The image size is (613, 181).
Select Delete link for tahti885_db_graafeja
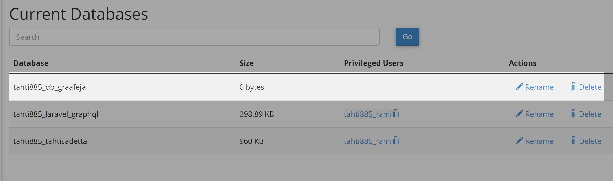click(590, 87)
